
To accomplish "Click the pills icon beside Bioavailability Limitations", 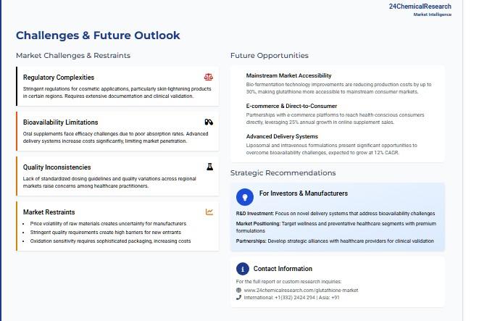I will (209, 122).
